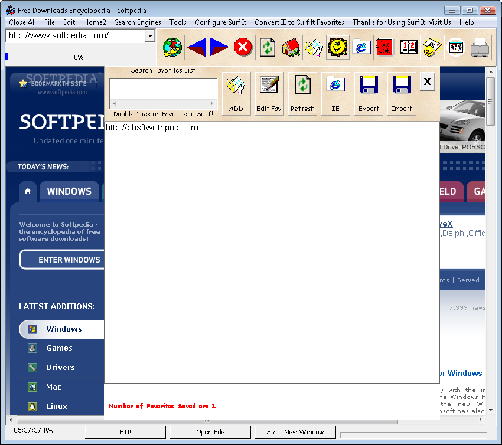The height and width of the screenshot is (445, 502).
Task: Select favorite http://pbsftwr.tripod.com
Action: click(152, 127)
